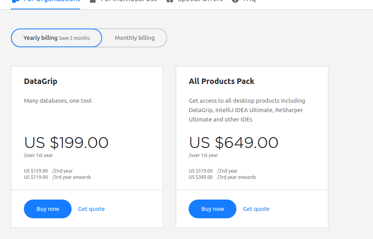Select the Yearly billing option
The height and width of the screenshot is (239, 373).
pos(56,38)
